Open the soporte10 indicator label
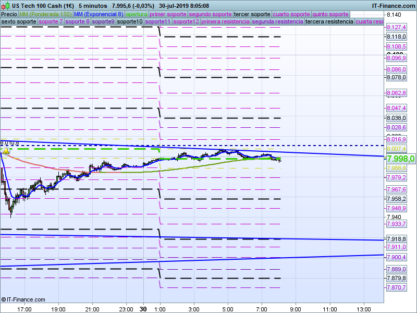 coord(129,22)
